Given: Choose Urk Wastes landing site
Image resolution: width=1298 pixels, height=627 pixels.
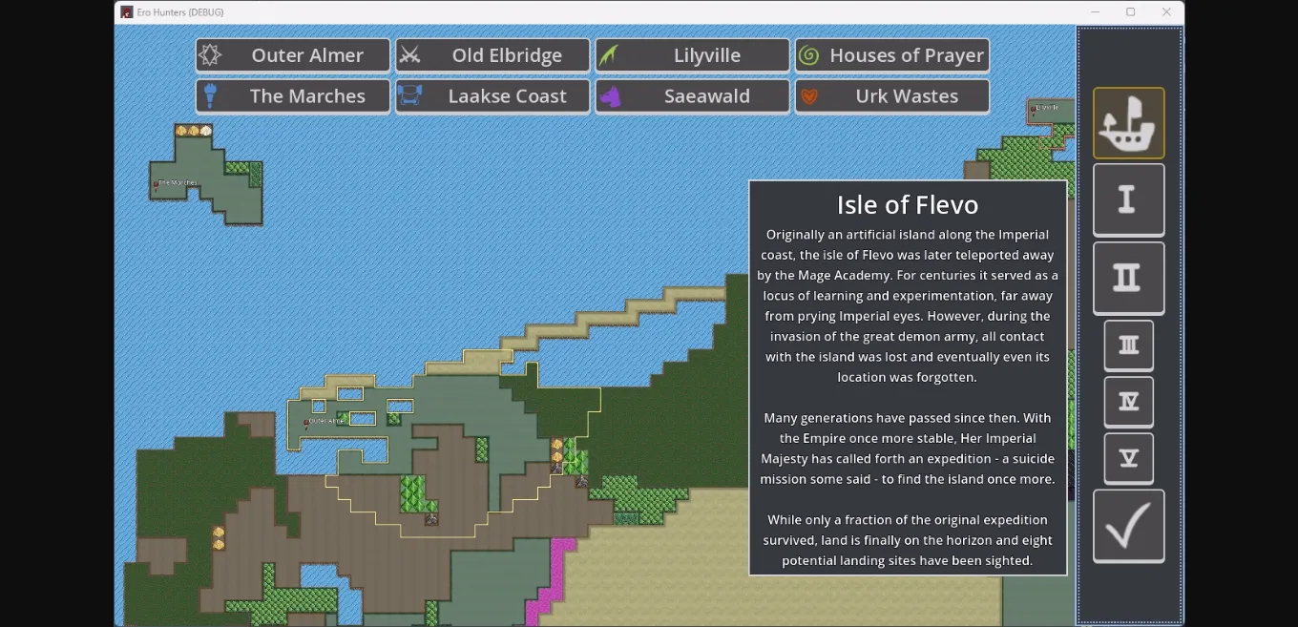Looking at the screenshot, I should pyautogui.click(x=891, y=96).
